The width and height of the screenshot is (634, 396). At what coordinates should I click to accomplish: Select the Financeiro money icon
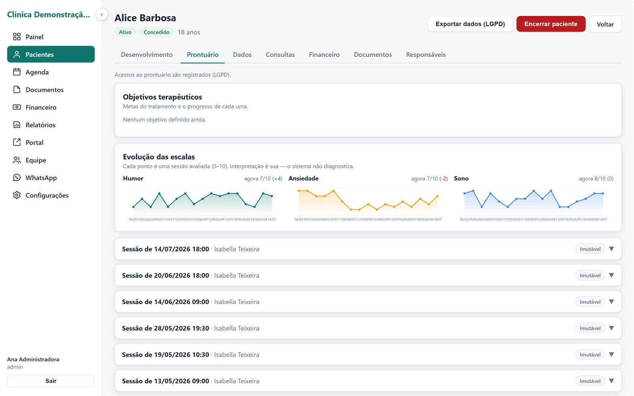click(17, 107)
